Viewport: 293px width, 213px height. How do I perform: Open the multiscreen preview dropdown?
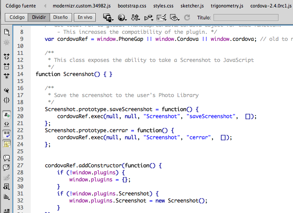tap(108, 18)
